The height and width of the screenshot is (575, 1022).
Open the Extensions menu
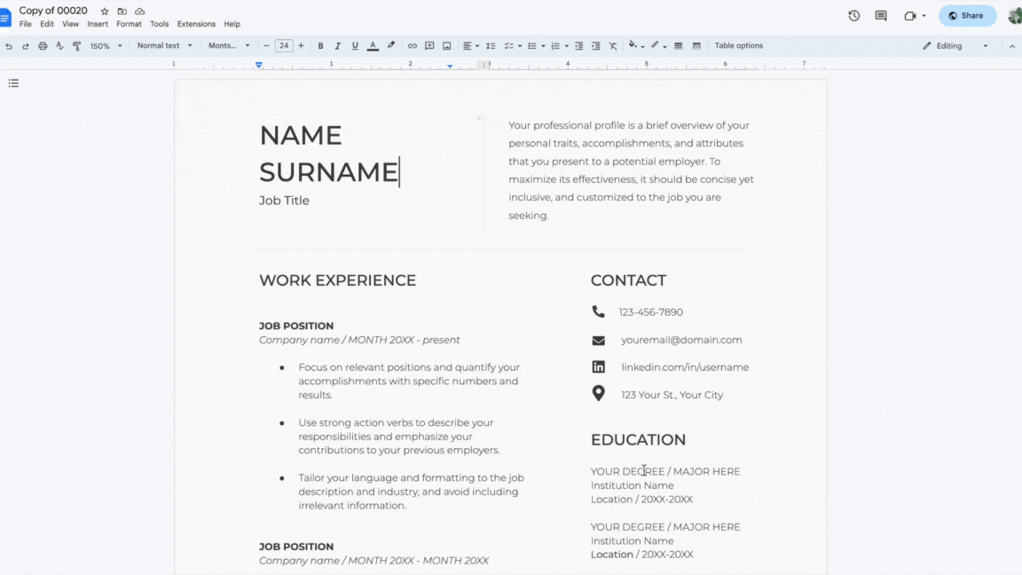pyautogui.click(x=196, y=24)
